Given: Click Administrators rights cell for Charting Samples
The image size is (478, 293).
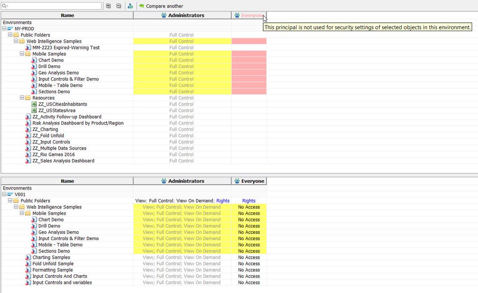Looking at the screenshot, I should 182,258.
